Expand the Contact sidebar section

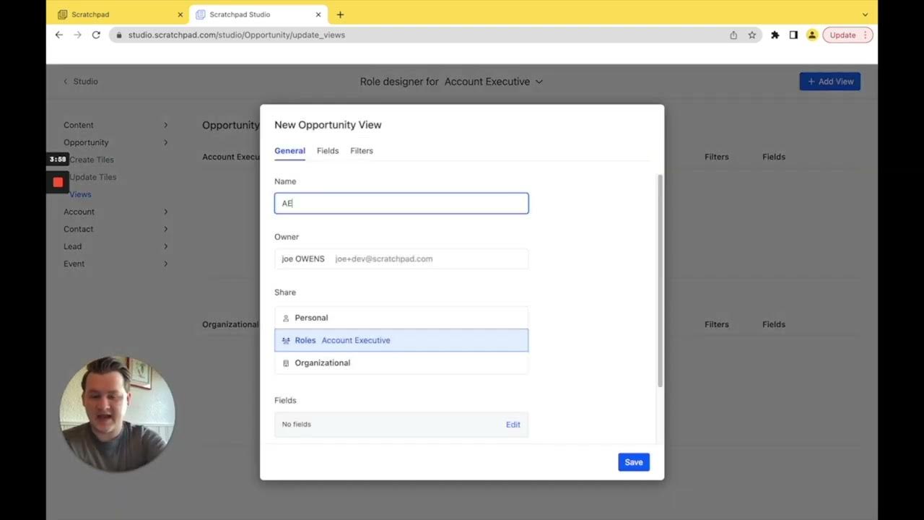point(115,229)
